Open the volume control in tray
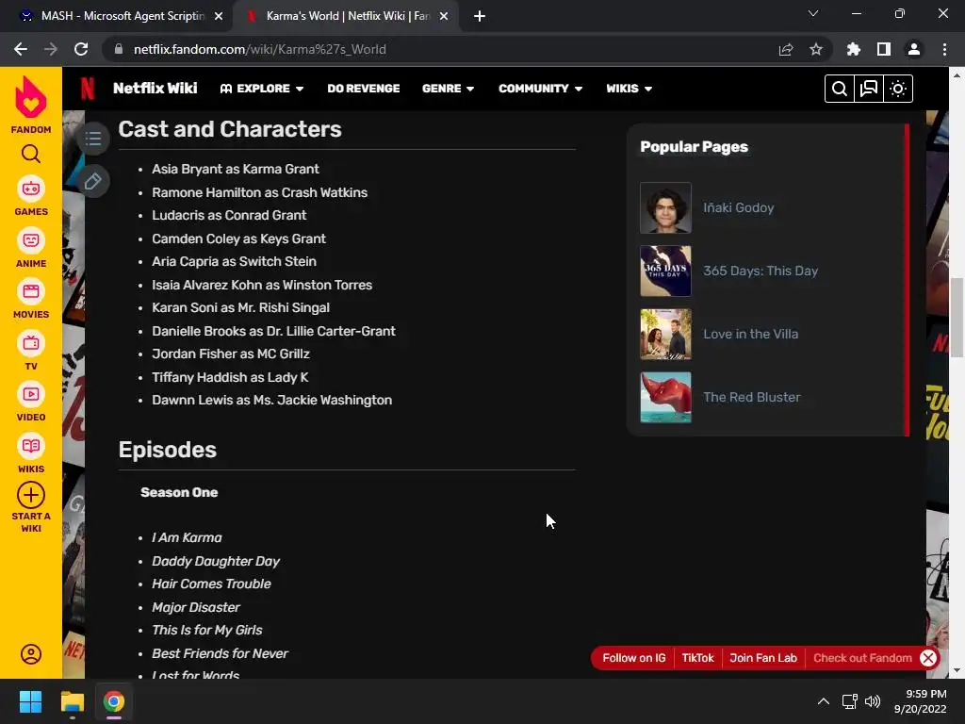This screenshot has height=724, width=965. [x=872, y=701]
